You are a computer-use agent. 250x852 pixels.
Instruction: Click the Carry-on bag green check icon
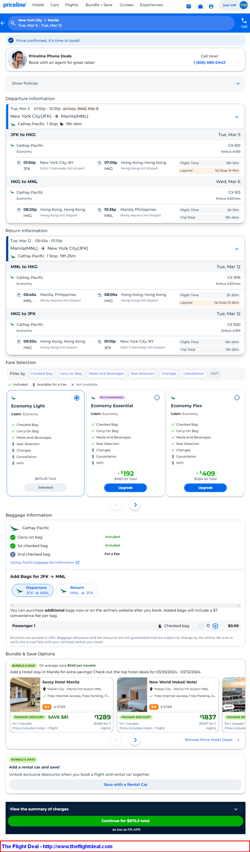13,537
